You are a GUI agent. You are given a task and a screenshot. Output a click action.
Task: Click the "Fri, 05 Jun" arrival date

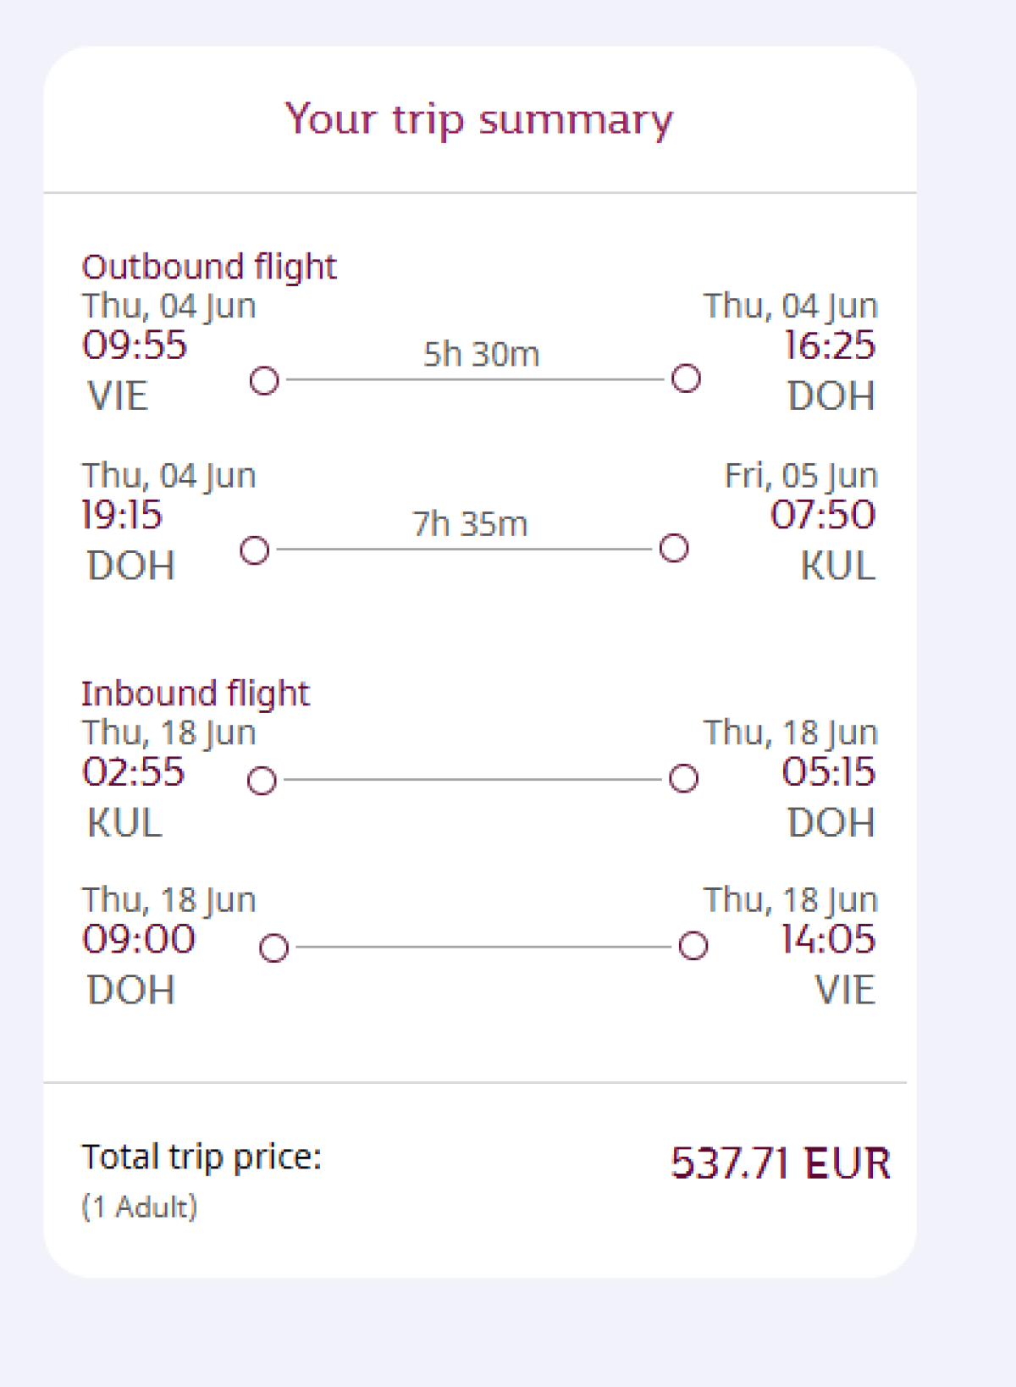[800, 476]
